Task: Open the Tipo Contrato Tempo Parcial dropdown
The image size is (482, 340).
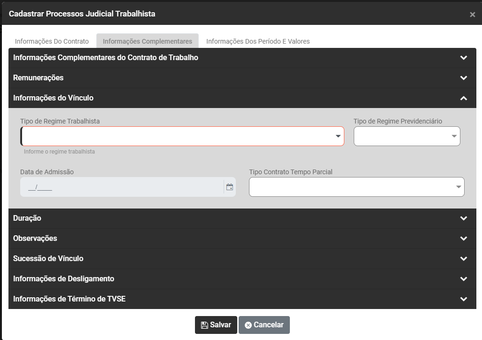Action: pyautogui.click(x=357, y=187)
